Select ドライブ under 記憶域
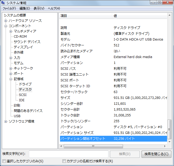174x166 pixels. 25,84
